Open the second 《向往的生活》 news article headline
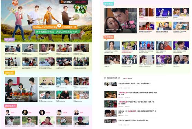This screenshot has height=129, width=192. click(136, 103)
